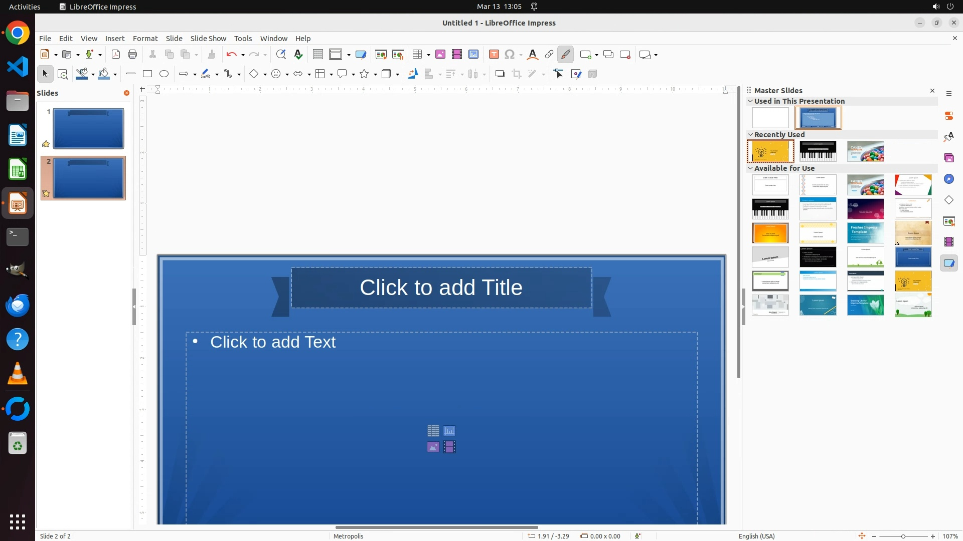Click the Export as PDF icon

[116, 55]
